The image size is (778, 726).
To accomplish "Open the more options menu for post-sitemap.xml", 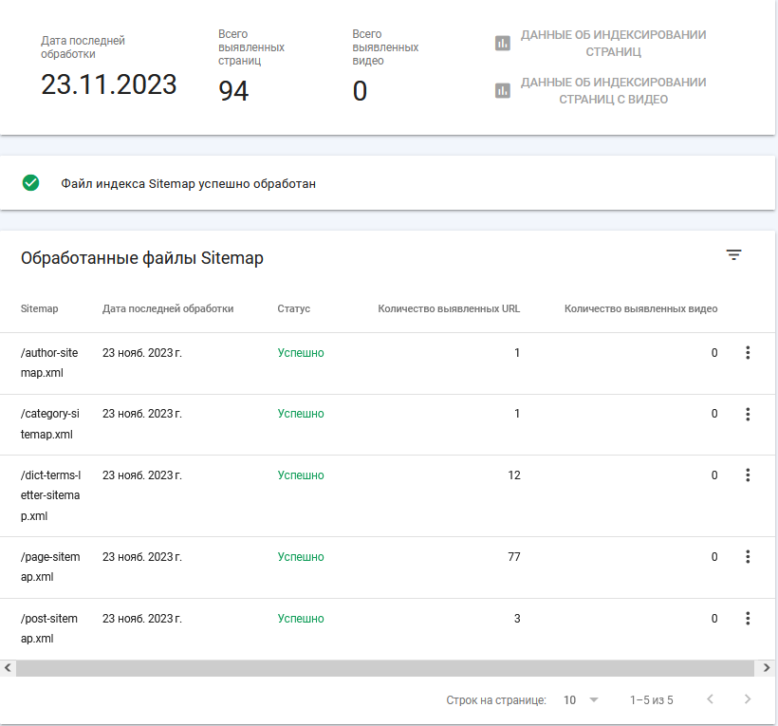I will [x=748, y=619].
